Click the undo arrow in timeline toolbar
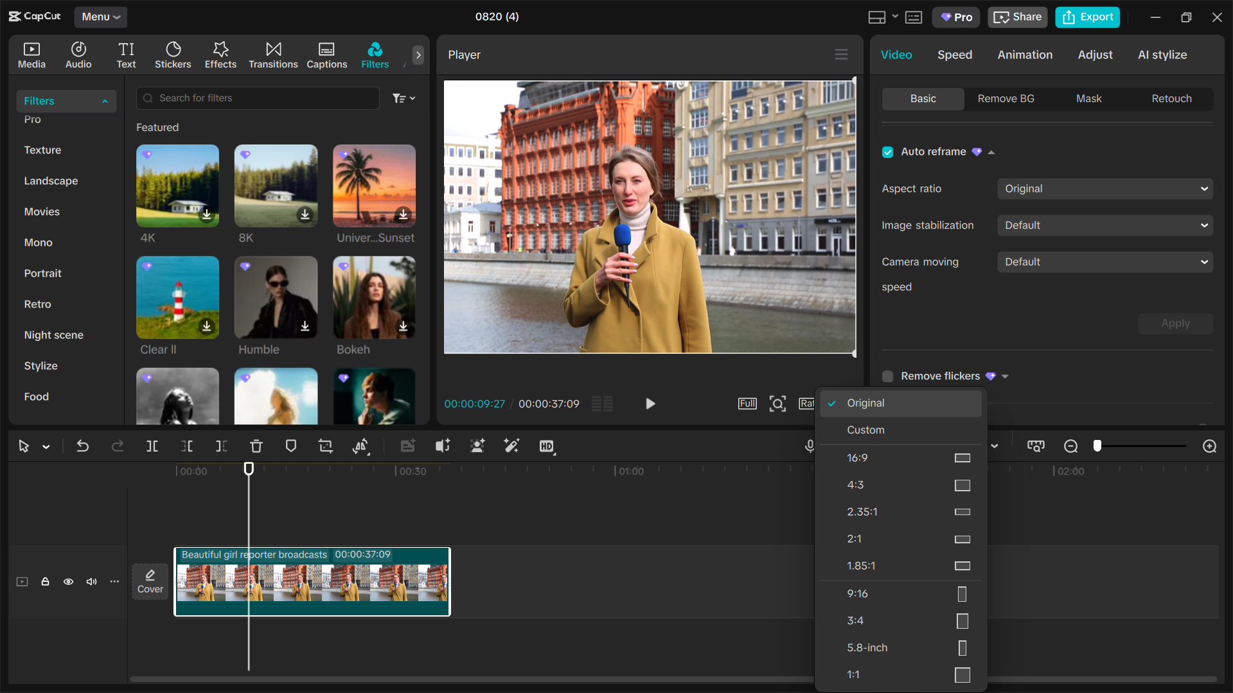 pyautogui.click(x=83, y=446)
